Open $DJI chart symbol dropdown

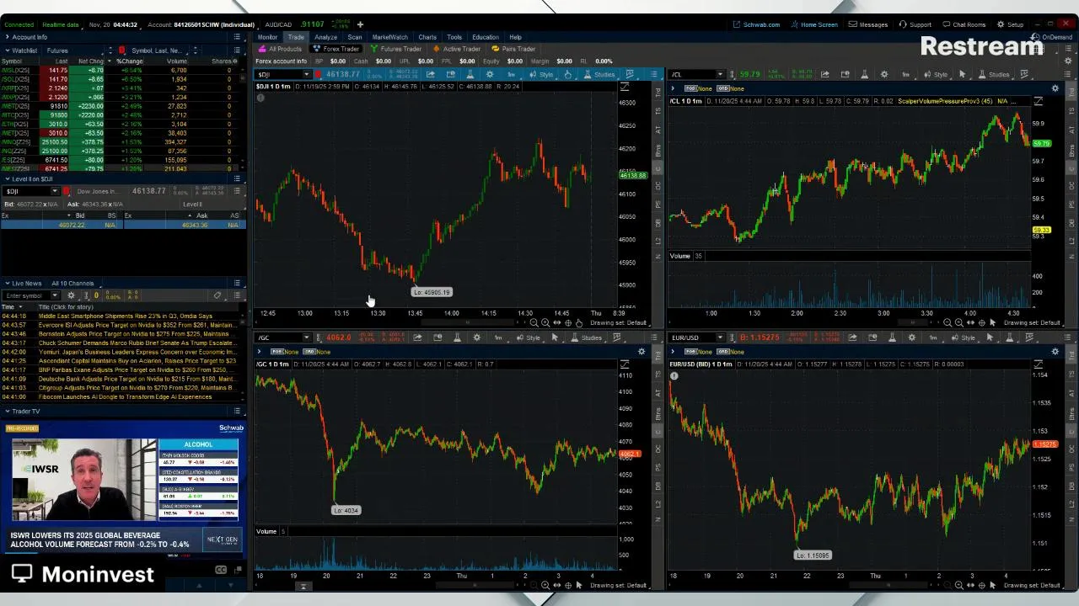point(306,75)
